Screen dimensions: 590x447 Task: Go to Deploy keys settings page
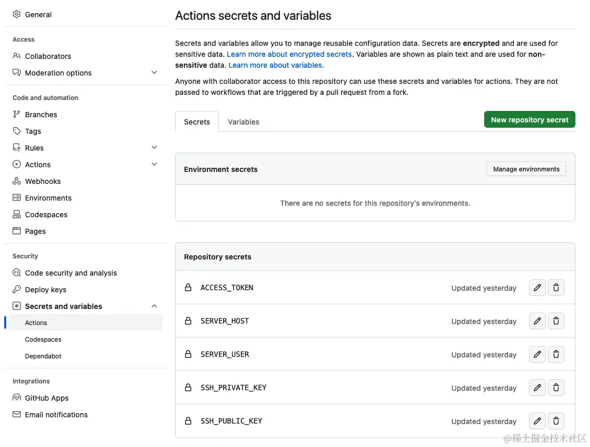click(46, 290)
